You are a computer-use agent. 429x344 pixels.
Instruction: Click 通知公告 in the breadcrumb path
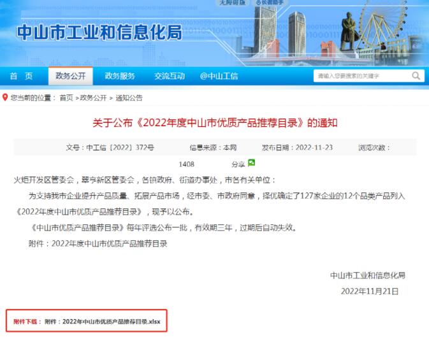pos(129,98)
